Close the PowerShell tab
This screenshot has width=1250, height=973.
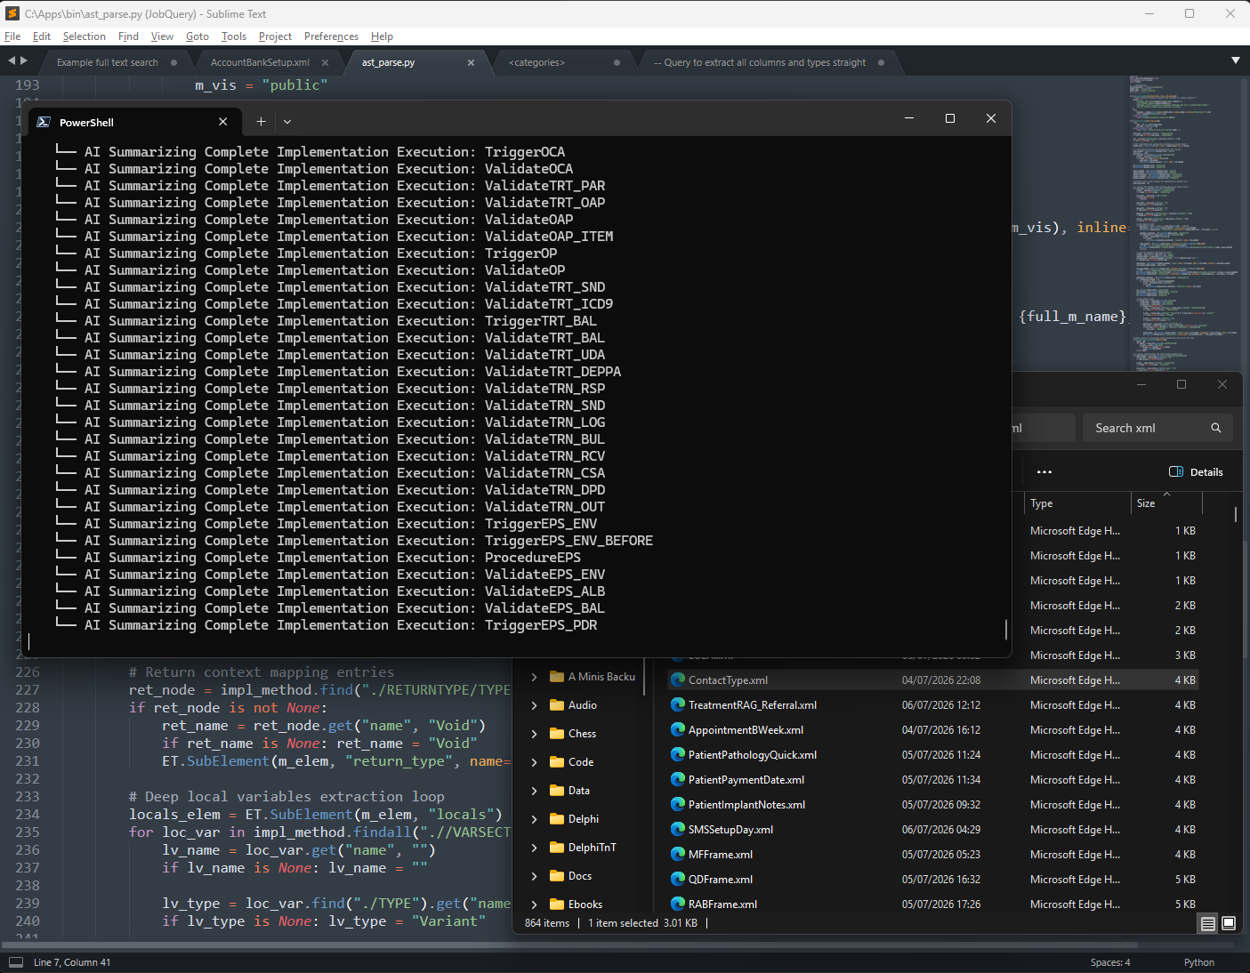223,122
